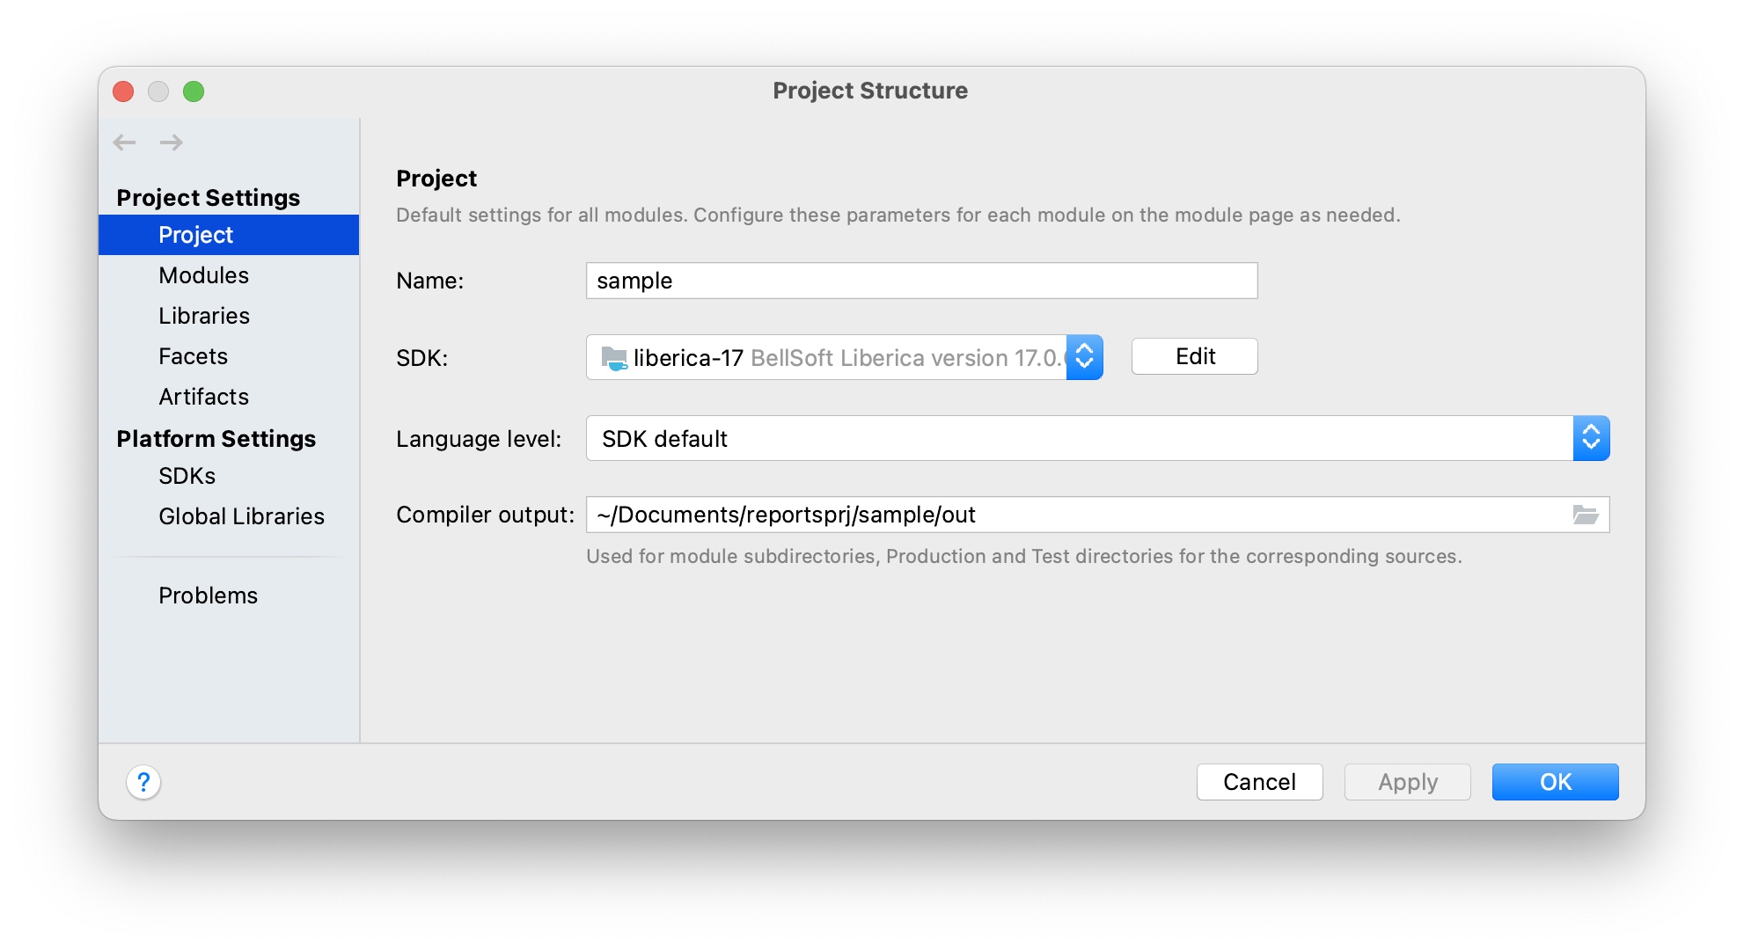Click the back navigation arrow icon
The image size is (1744, 950).
click(x=123, y=142)
